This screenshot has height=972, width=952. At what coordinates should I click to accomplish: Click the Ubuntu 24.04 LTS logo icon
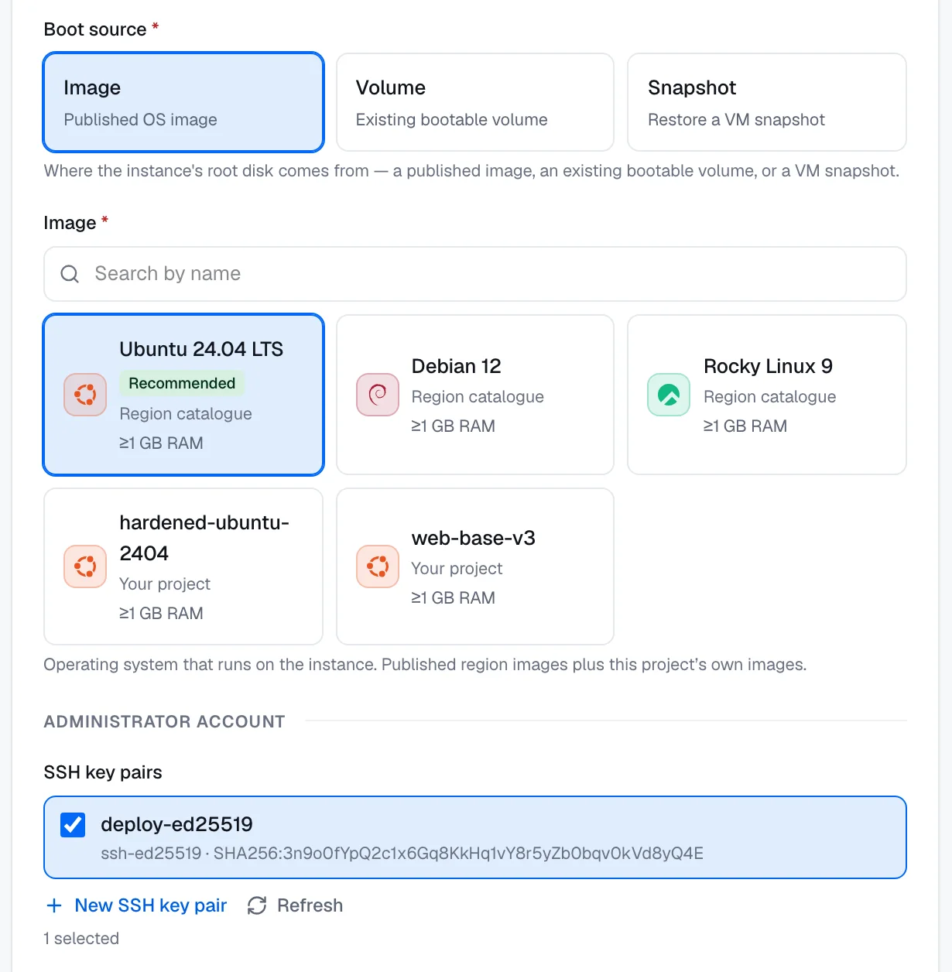[85, 395]
